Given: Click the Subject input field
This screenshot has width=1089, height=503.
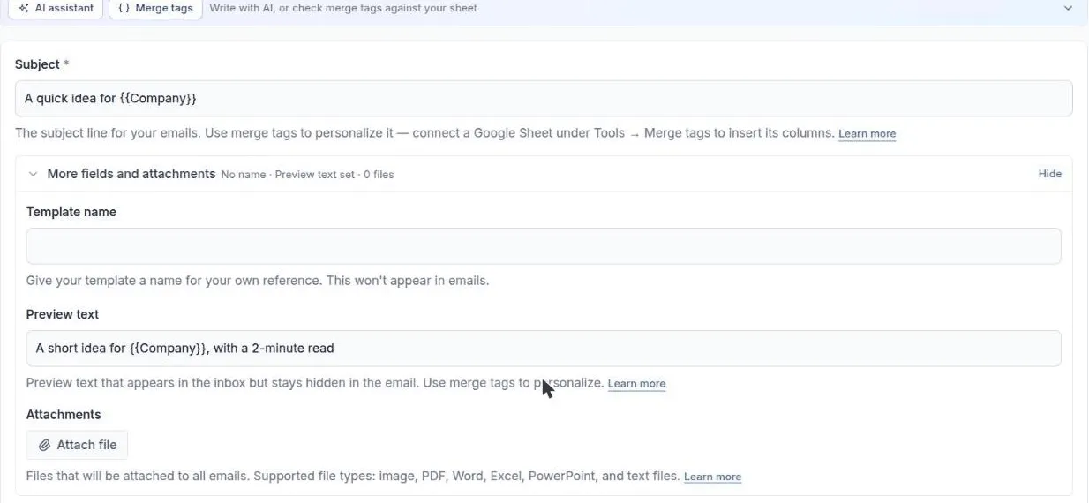Looking at the screenshot, I should (x=544, y=98).
